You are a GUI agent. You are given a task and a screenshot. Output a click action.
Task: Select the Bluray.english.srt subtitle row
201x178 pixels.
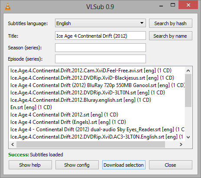[81, 100]
